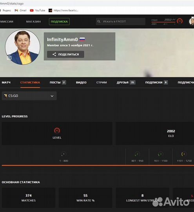The width and height of the screenshot is (194, 212).
Task: Click the browser address bar URL
Action: click(12, 4)
